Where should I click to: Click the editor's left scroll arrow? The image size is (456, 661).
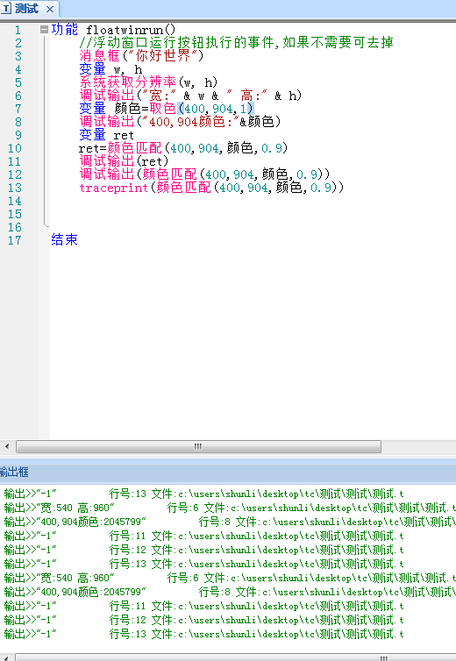pyautogui.click(x=7, y=446)
